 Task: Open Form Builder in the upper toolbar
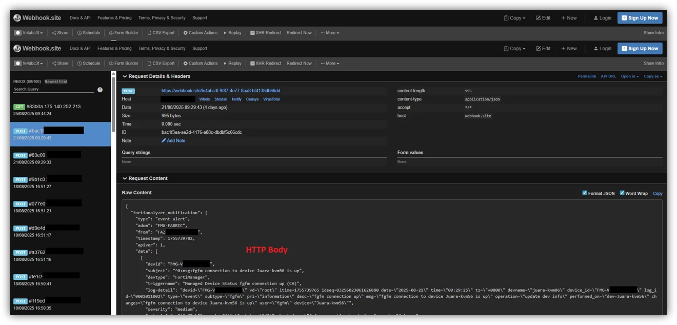click(124, 33)
